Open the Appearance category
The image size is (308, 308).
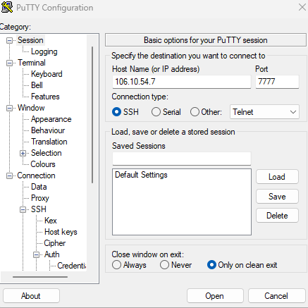coord(51,119)
